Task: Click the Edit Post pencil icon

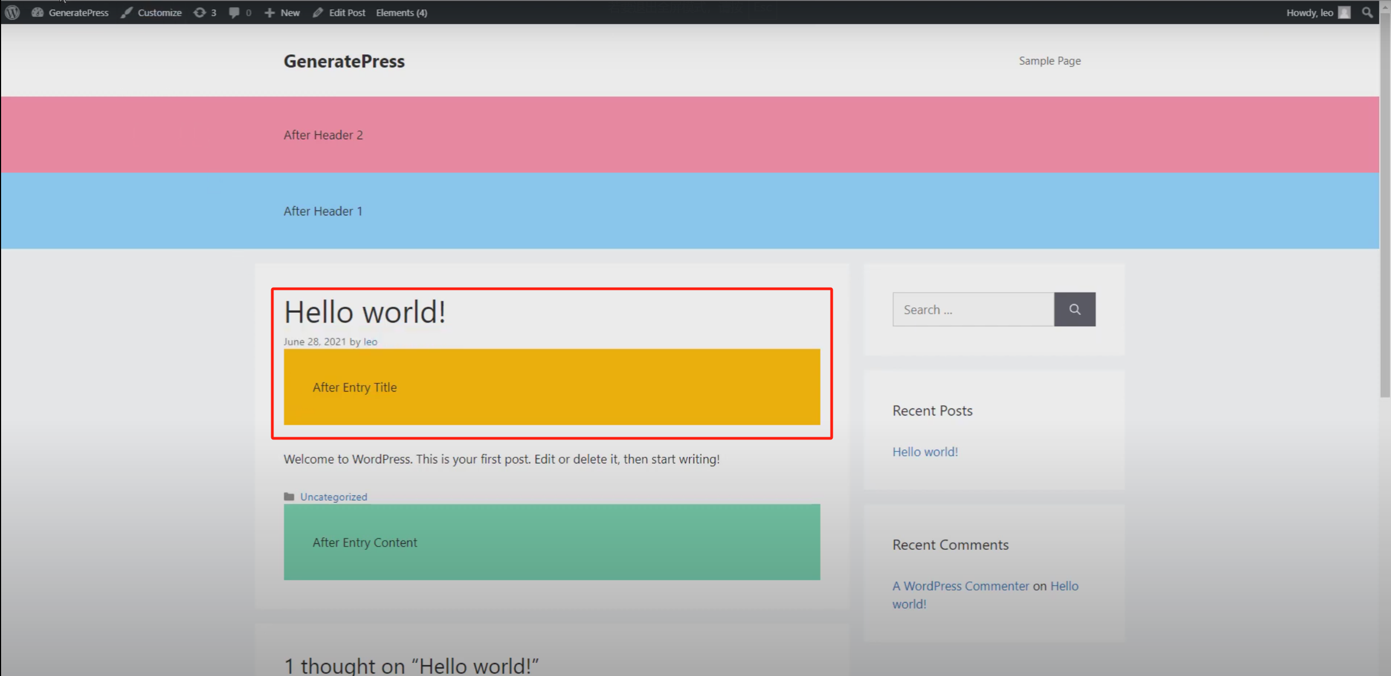Action: 318,12
